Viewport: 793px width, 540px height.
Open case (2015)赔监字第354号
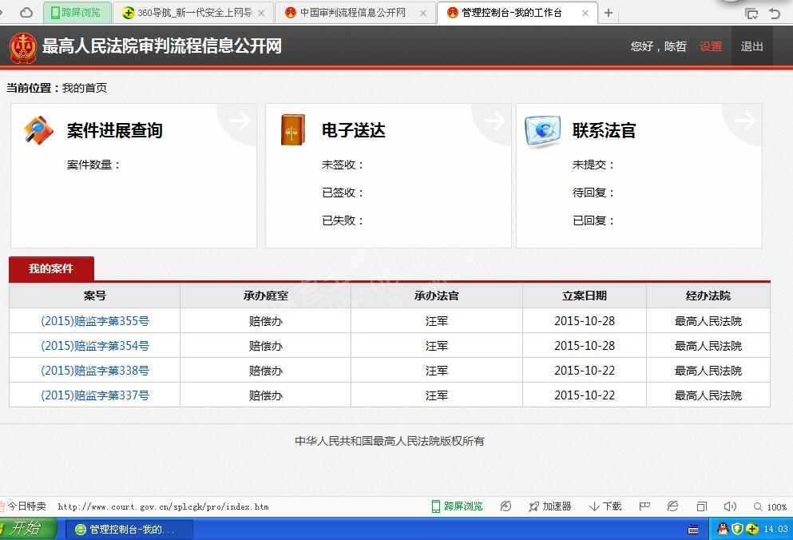click(95, 346)
